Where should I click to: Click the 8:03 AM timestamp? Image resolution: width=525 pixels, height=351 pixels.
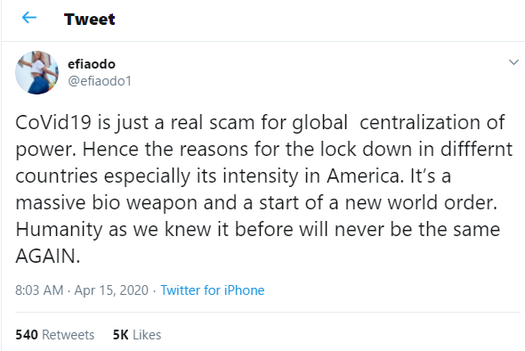click(x=39, y=290)
